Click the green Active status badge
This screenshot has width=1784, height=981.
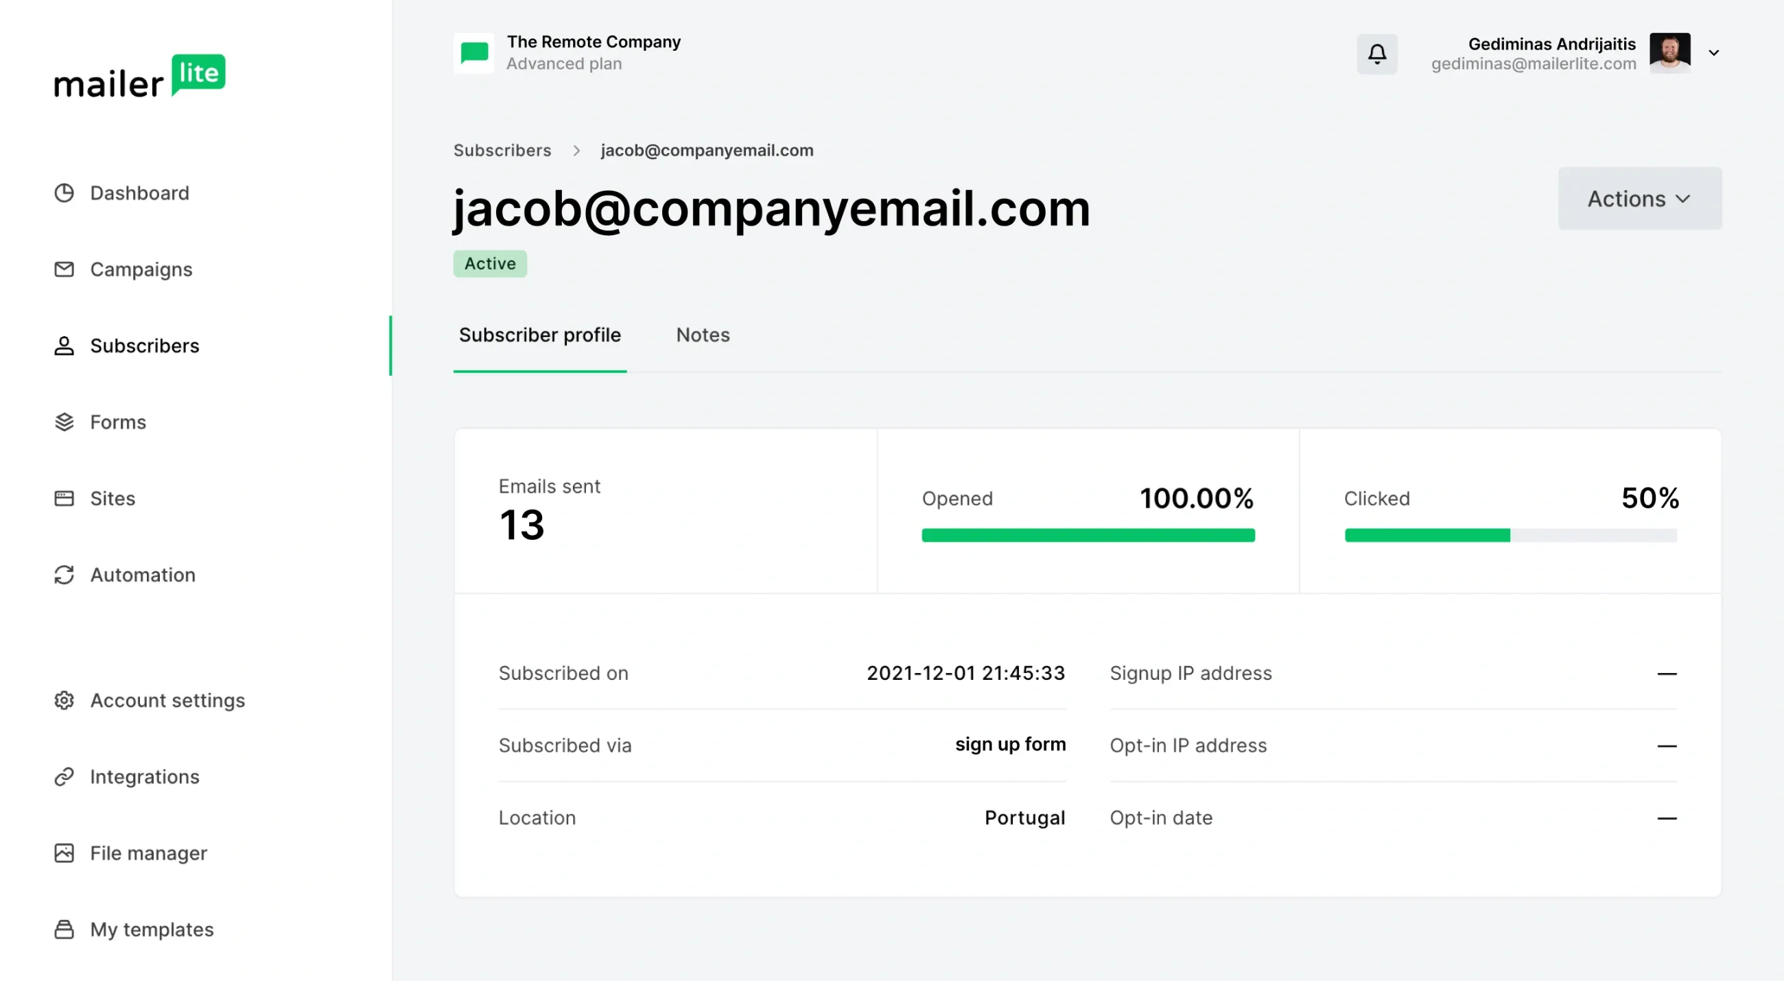coord(489,263)
